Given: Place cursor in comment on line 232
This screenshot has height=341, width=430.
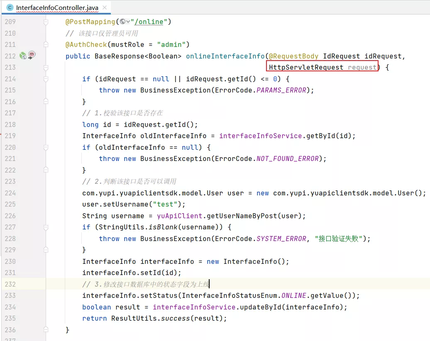Looking at the screenshot, I should point(146,284).
